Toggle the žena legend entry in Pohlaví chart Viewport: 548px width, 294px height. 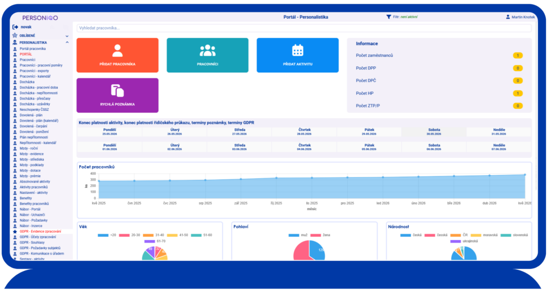coord(321,235)
